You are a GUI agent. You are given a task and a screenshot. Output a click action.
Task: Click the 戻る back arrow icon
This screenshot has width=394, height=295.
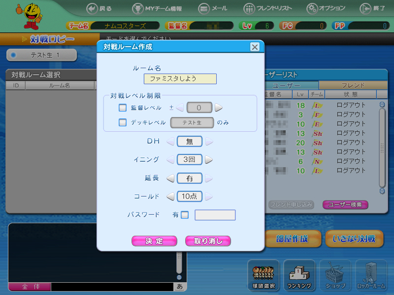[92, 9]
